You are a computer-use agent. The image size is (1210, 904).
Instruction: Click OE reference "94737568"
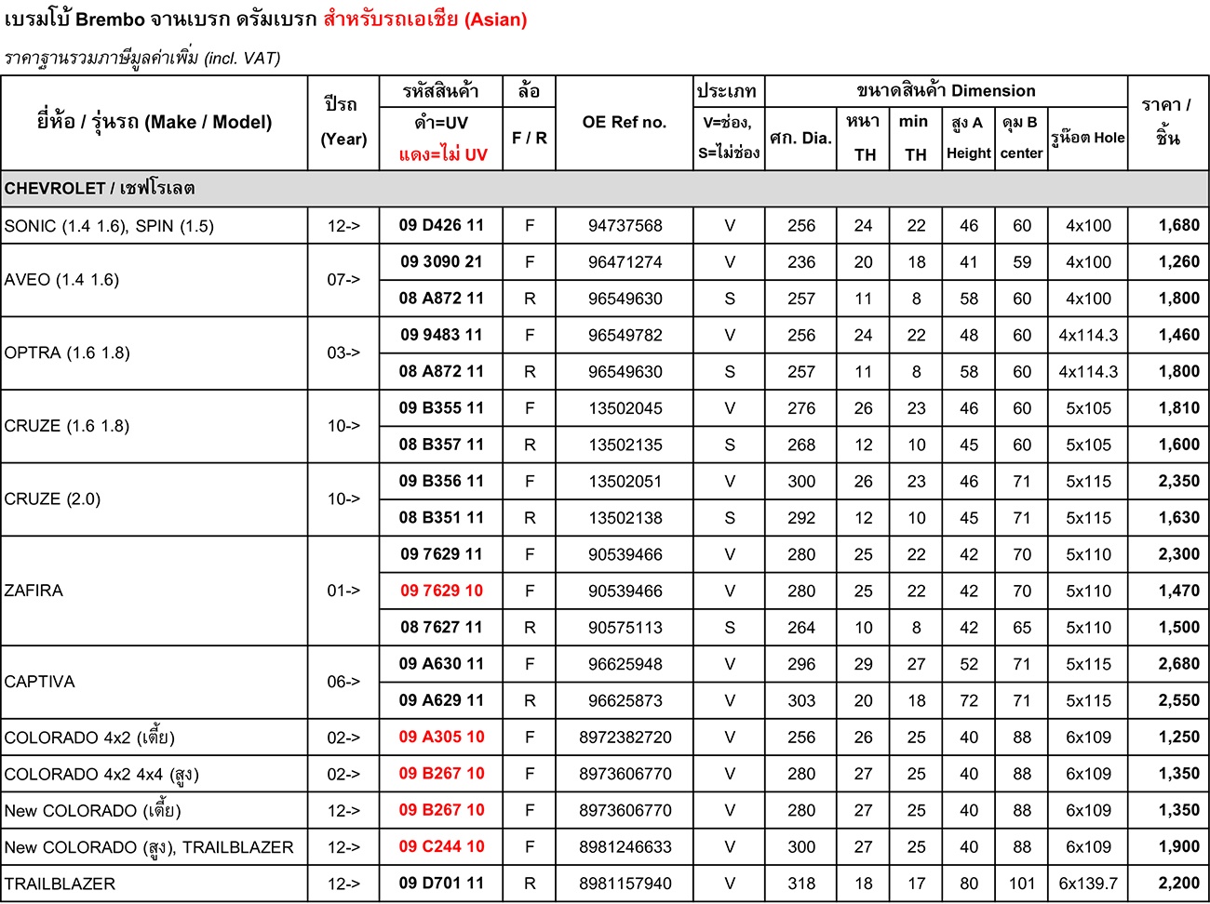click(x=625, y=226)
